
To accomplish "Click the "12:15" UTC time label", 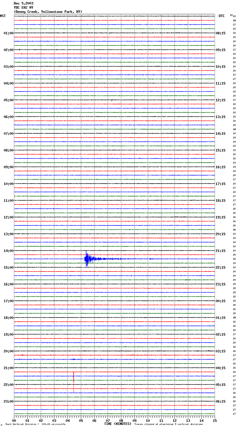I will [221, 100].
